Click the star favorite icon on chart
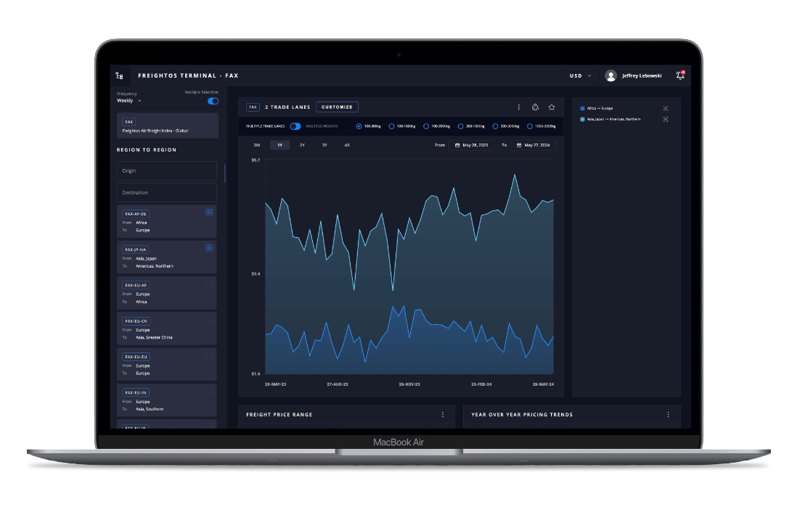Image resolution: width=800 pixels, height=512 pixels. click(x=552, y=107)
